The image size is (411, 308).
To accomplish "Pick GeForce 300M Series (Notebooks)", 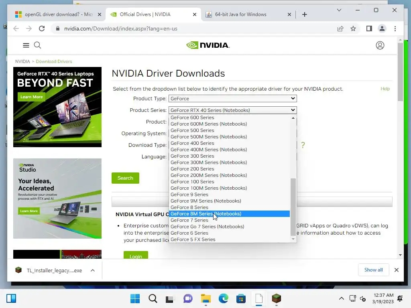I will click(229, 162).
